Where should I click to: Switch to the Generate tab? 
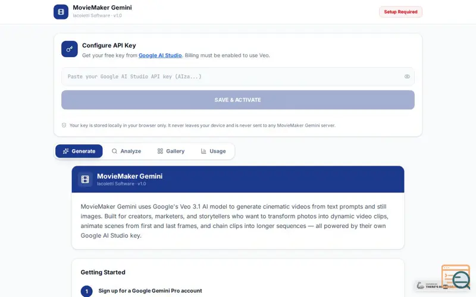[x=79, y=151]
